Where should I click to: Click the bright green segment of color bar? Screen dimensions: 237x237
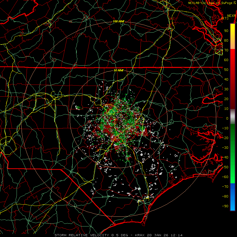[233, 174]
